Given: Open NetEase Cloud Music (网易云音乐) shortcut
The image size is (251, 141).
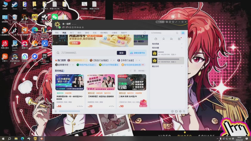Looking at the screenshot, I should 5,44.
